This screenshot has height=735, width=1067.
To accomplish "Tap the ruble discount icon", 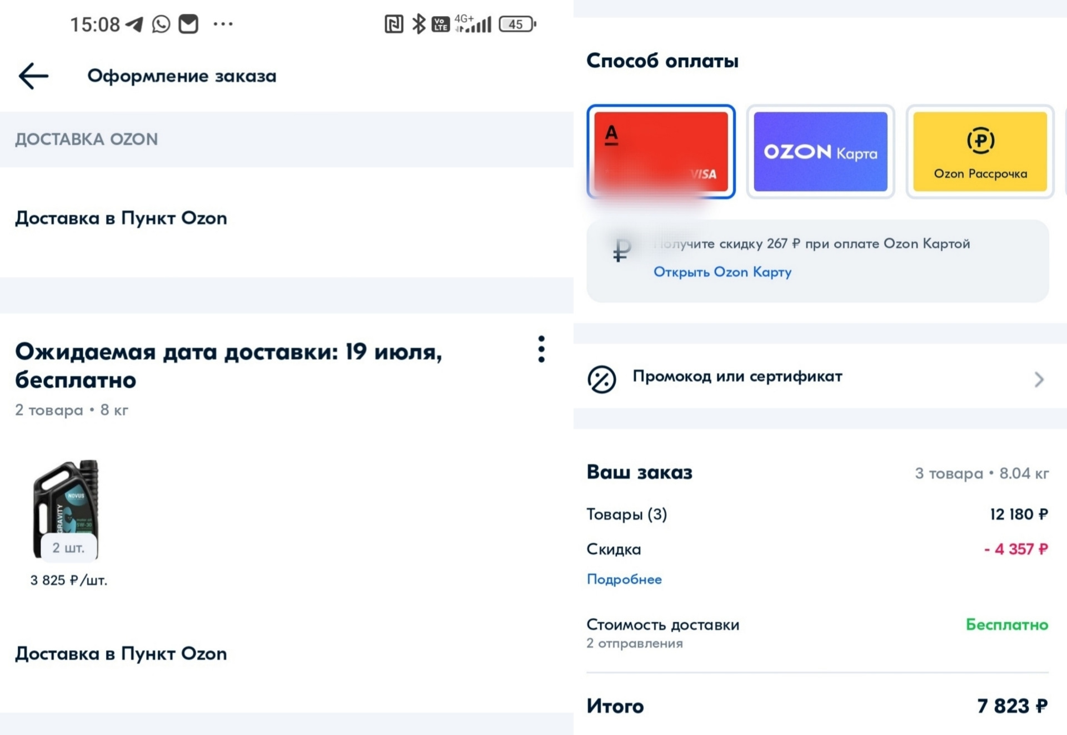I will coord(622,251).
